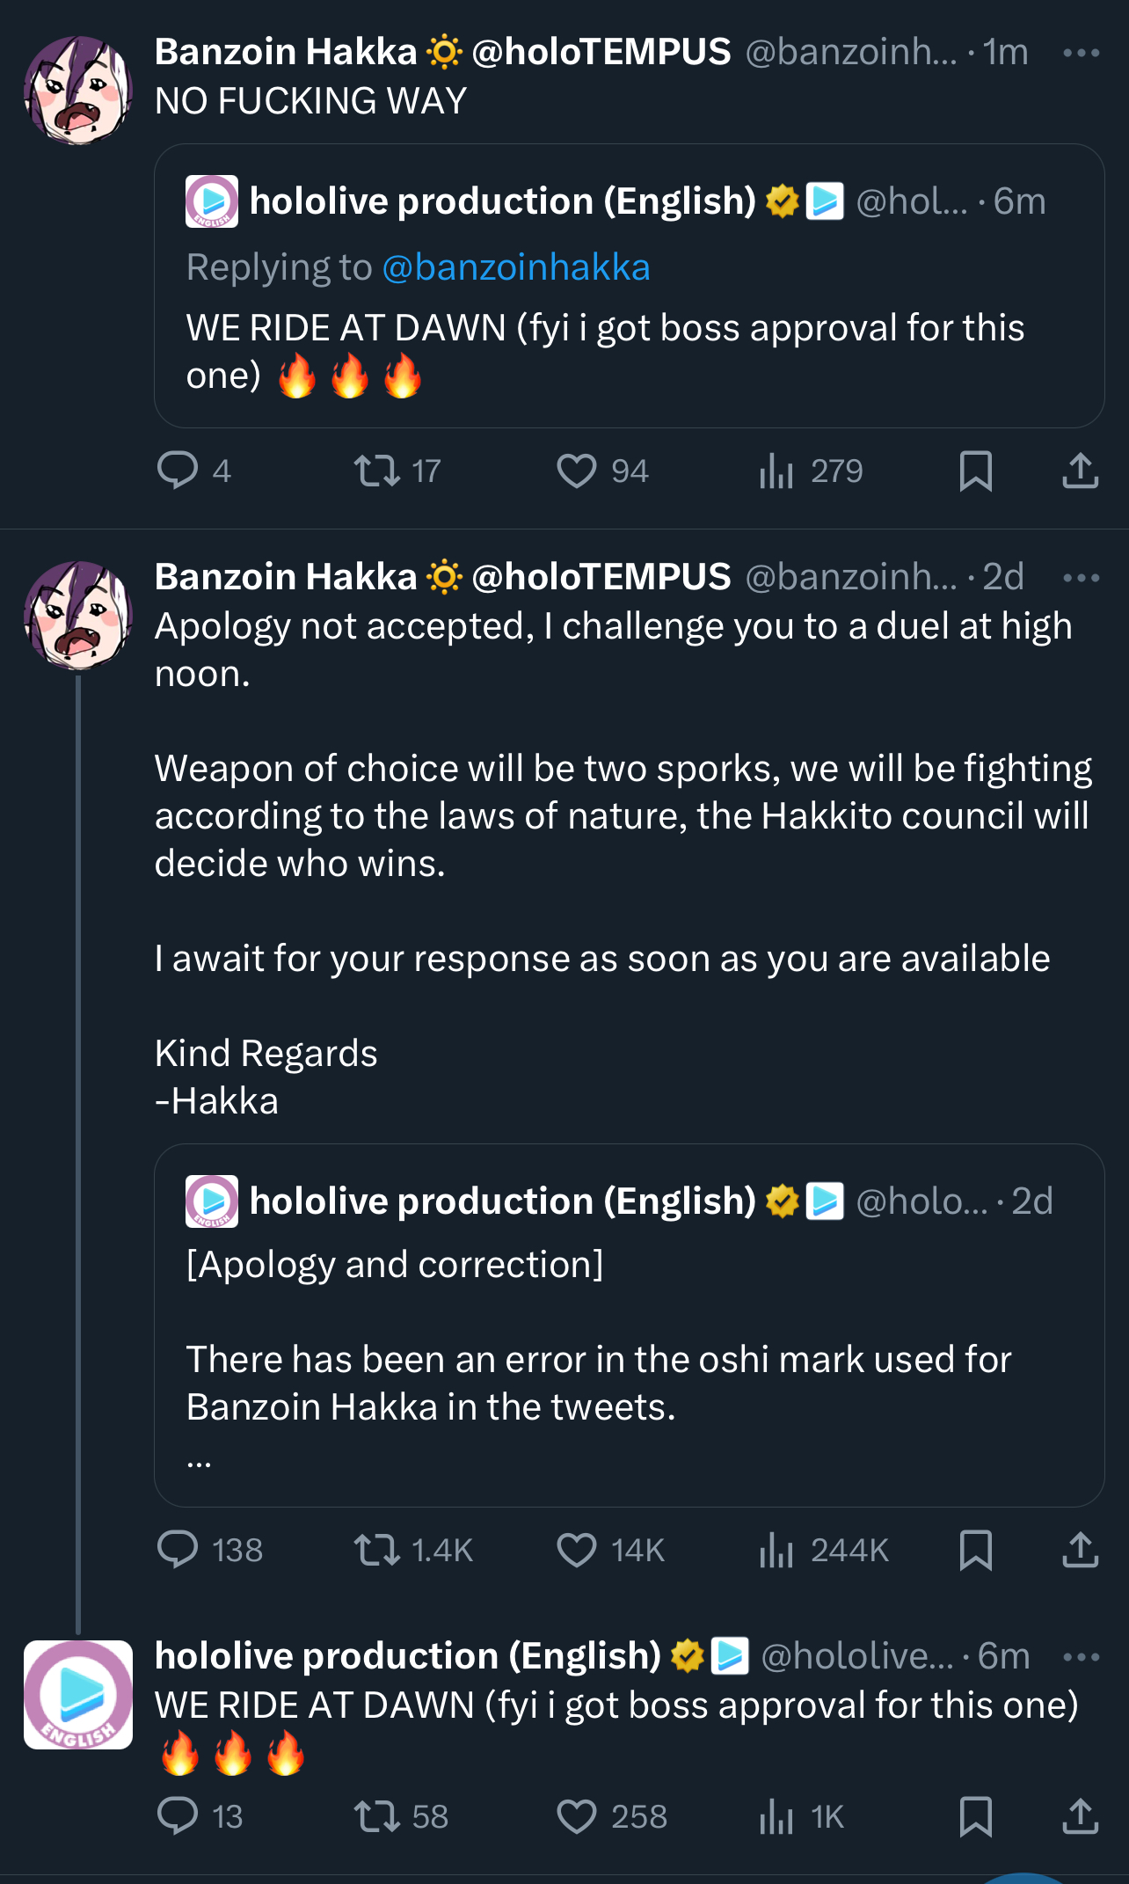Retweet the duel at high noon tweet

(x=377, y=1550)
